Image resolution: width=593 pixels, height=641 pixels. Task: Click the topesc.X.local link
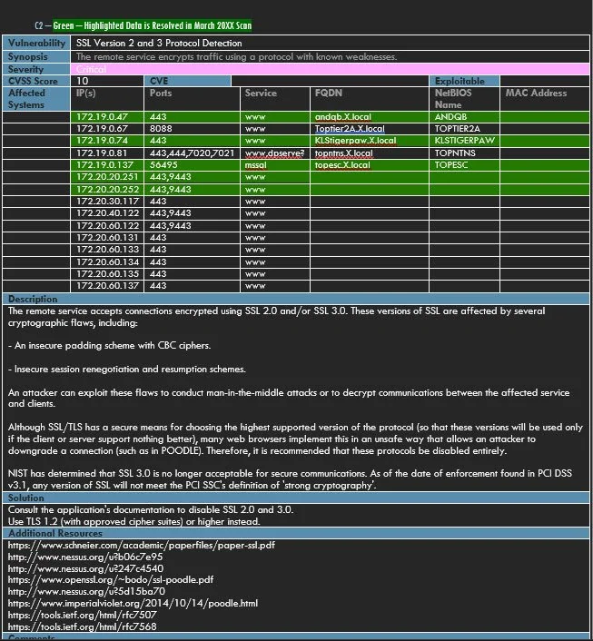(342, 165)
